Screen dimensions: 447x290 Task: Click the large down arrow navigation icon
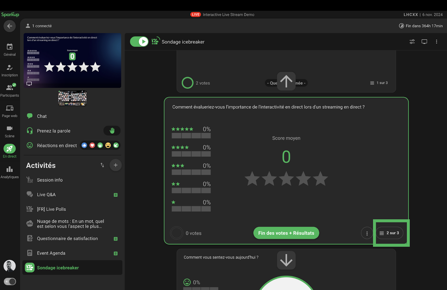(286, 260)
